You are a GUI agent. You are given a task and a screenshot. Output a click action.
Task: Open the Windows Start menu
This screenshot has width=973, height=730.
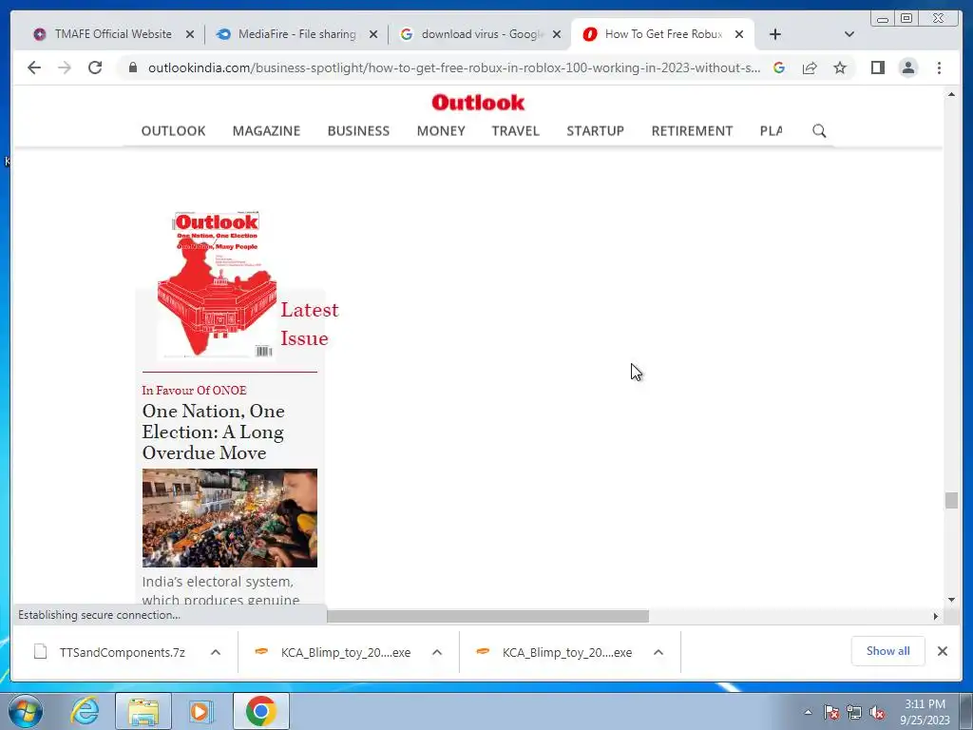pos(26,711)
